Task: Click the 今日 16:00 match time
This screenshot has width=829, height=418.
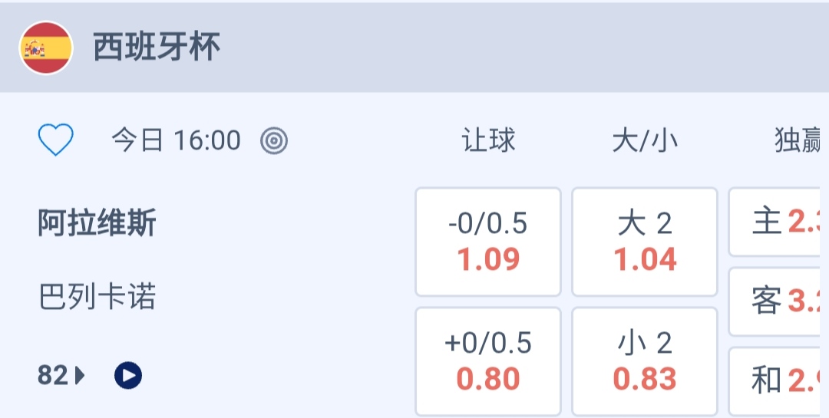Action: (176, 140)
